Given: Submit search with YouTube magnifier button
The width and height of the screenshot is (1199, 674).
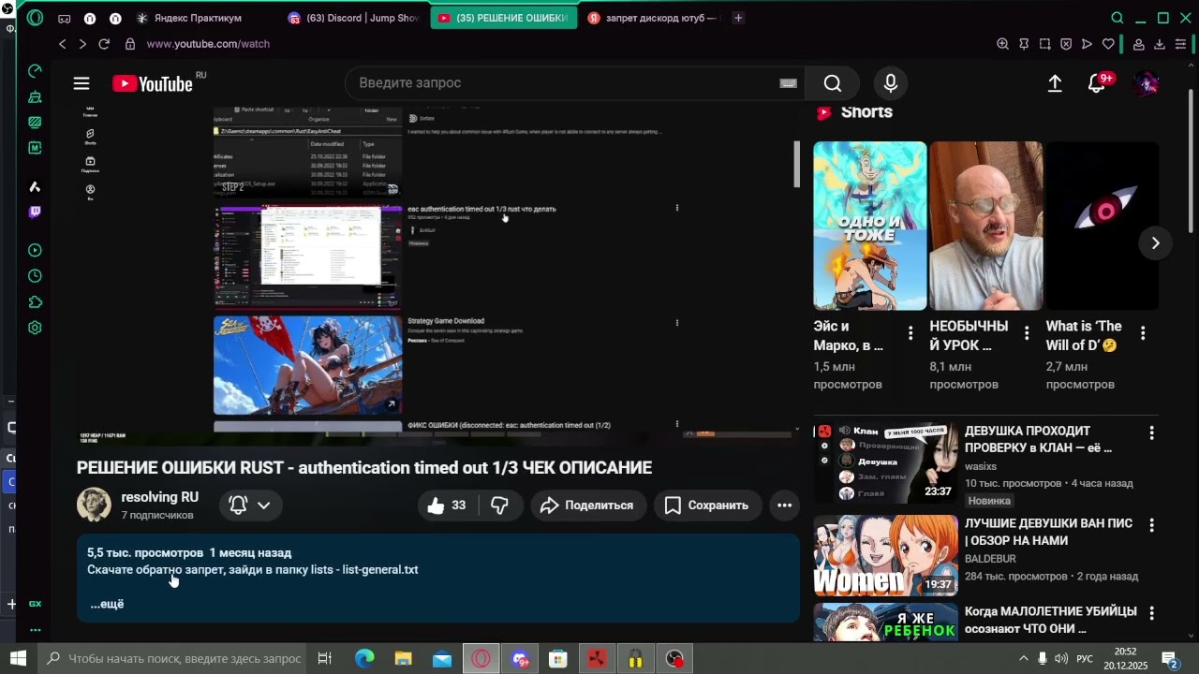Looking at the screenshot, I should pos(833,83).
